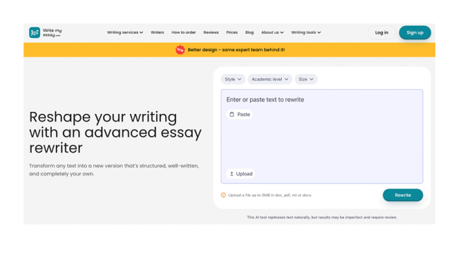476x259 pixels.
Task: Click the Log in button
Action: (x=381, y=32)
